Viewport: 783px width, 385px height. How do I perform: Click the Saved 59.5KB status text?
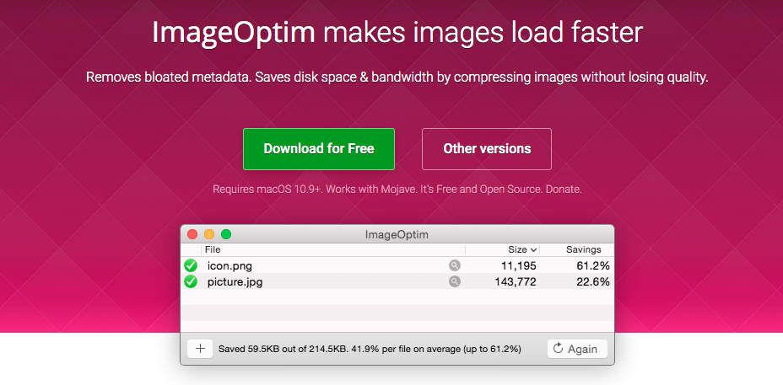[370, 349]
